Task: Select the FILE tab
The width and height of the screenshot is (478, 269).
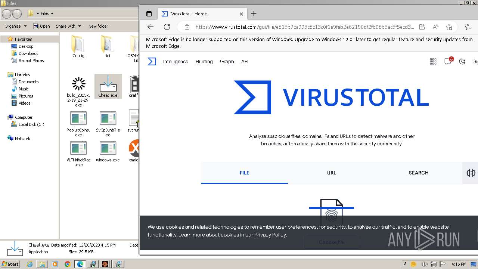Action: tap(244, 173)
